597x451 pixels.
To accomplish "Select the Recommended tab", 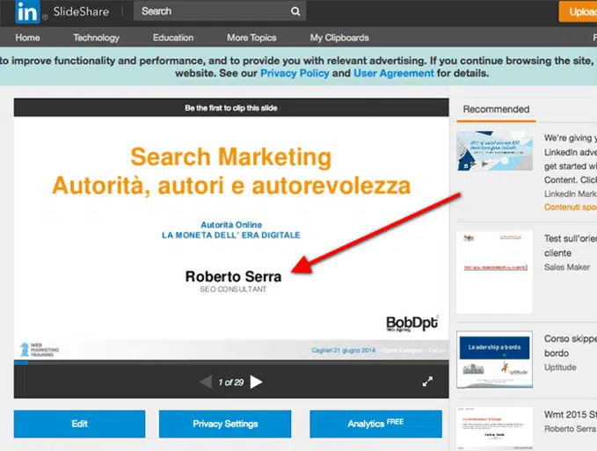I will pos(496,110).
